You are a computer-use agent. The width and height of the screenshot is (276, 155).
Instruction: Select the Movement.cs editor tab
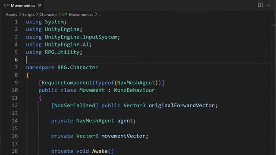tap(22, 5)
